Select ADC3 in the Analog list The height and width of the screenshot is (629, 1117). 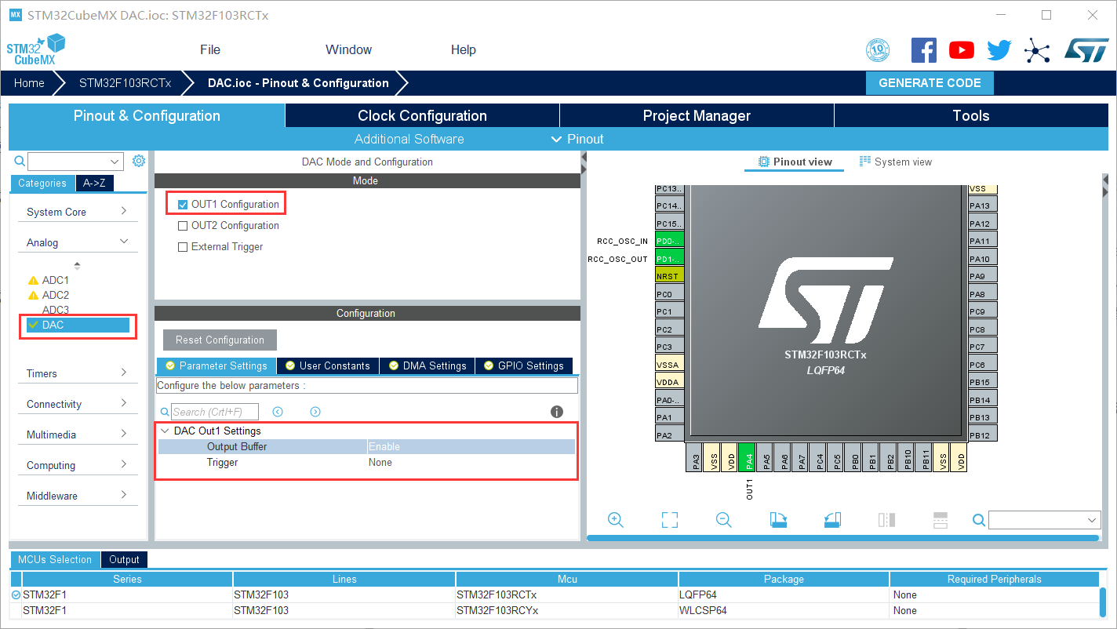click(55, 310)
